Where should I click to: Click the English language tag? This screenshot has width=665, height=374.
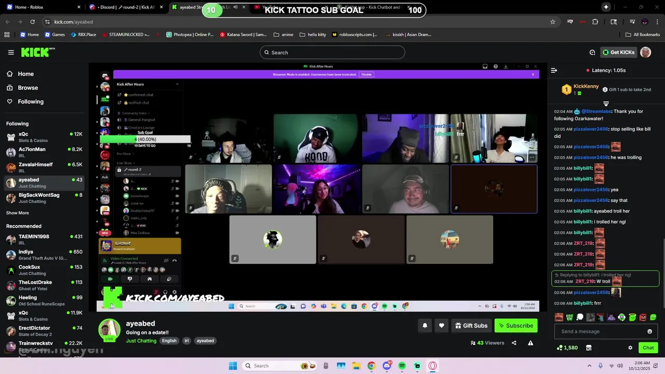coord(169,341)
